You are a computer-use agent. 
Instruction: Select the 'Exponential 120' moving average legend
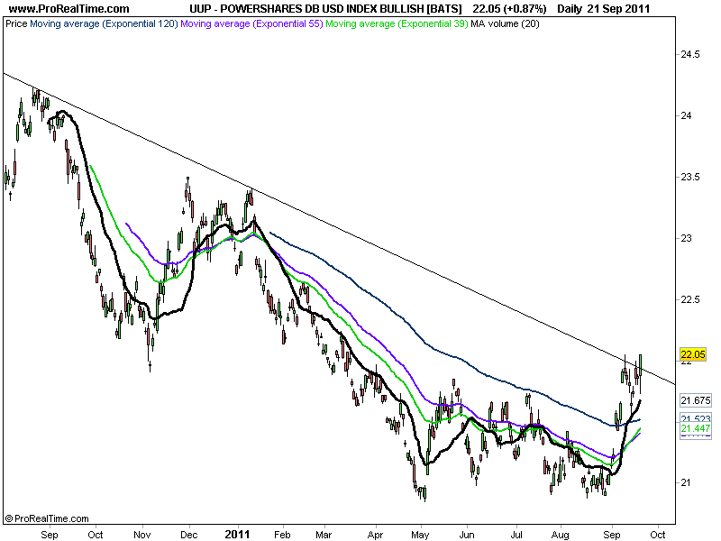(104, 23)
